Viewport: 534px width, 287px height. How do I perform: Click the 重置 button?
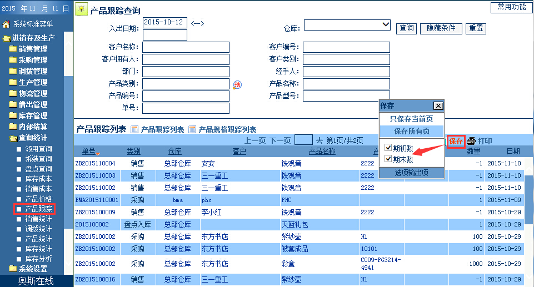pyautogui.click(x=475, y=28)
